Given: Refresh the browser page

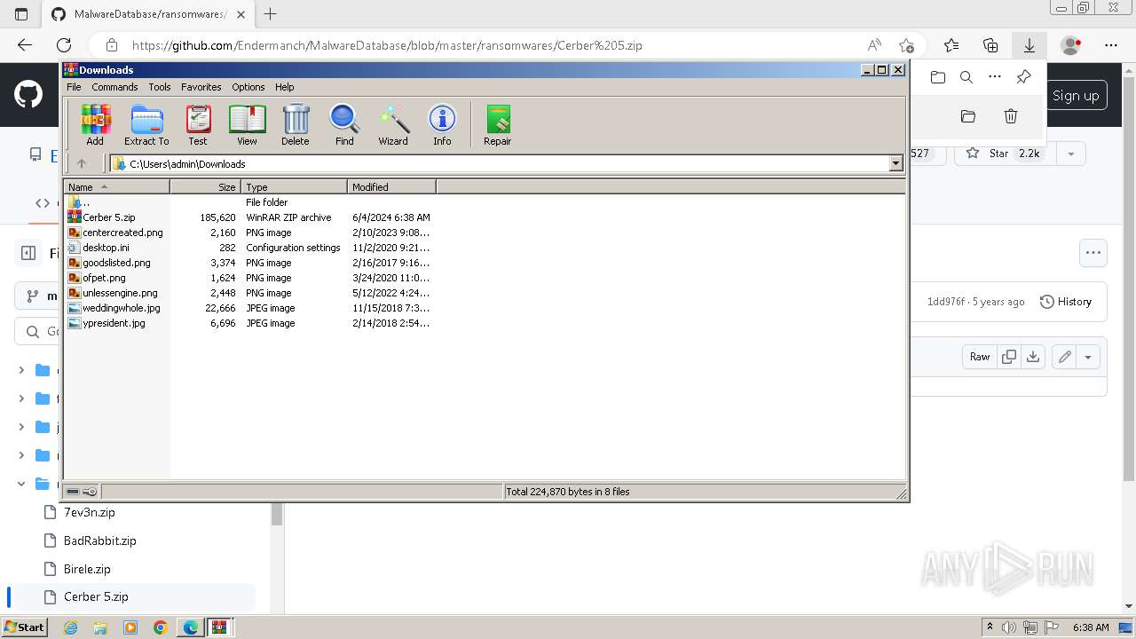Looking at the screenshot, I should pos(64,45).
